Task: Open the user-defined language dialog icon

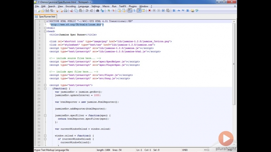Action: (x=143, y=11)
